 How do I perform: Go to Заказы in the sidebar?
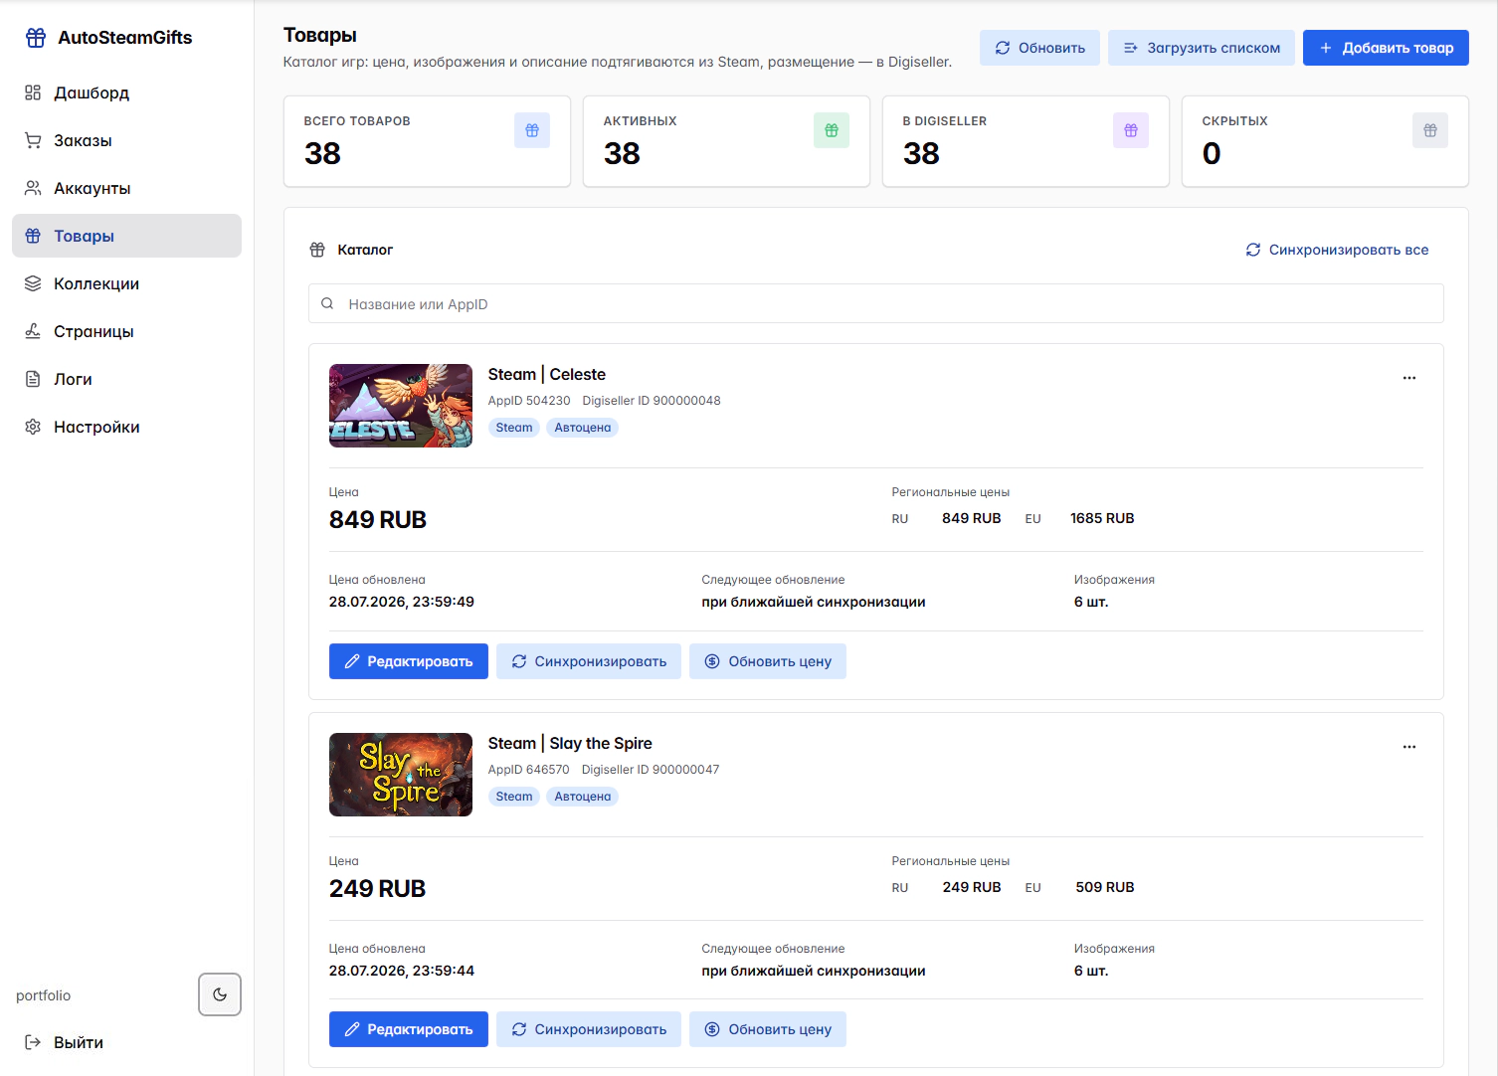tap(126, 140)
